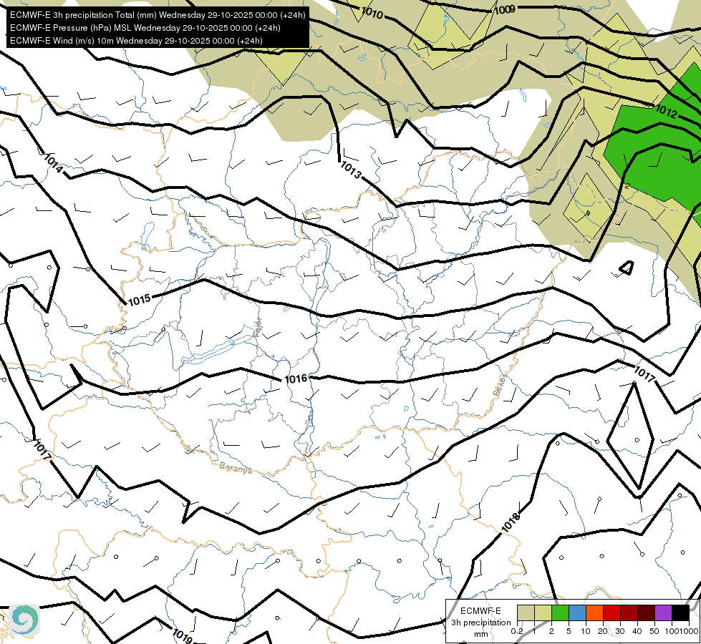Viewport: 701px width, 644px height.
Task: Select the green 2–5 mm legend swatch
Action: (x=560, y=613)
